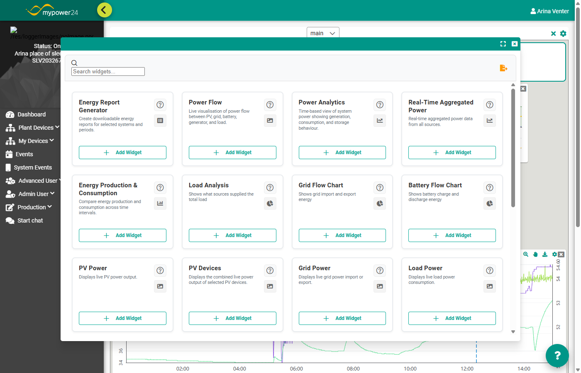The image size is (581, 373).
Task: Click the image icon on Grid Power card
Action: click(380, 286)
